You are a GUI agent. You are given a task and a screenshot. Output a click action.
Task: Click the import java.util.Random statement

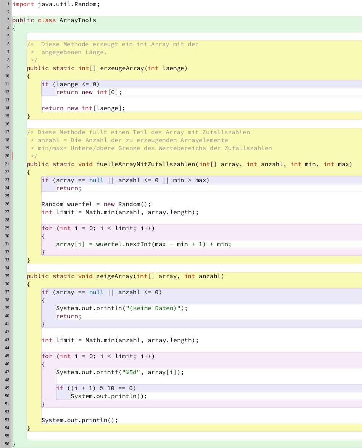pyautogui.click(x=56, y=4)
